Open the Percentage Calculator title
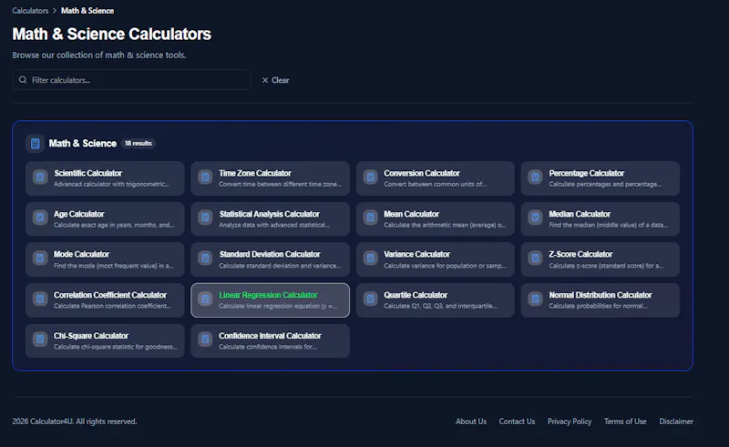 coord(587,173)
